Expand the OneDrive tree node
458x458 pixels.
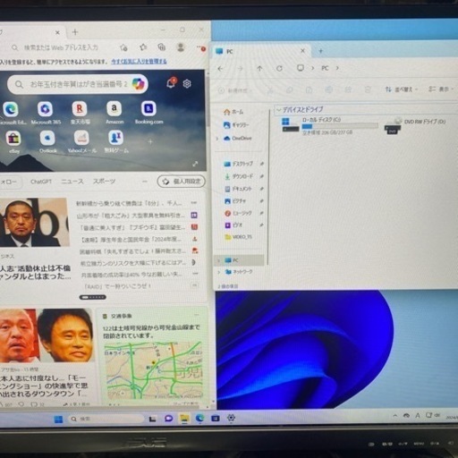tap(217, 139)
